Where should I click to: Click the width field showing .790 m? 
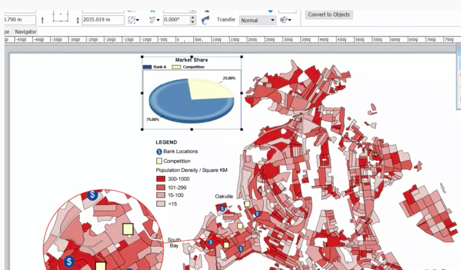coord(19,20)
